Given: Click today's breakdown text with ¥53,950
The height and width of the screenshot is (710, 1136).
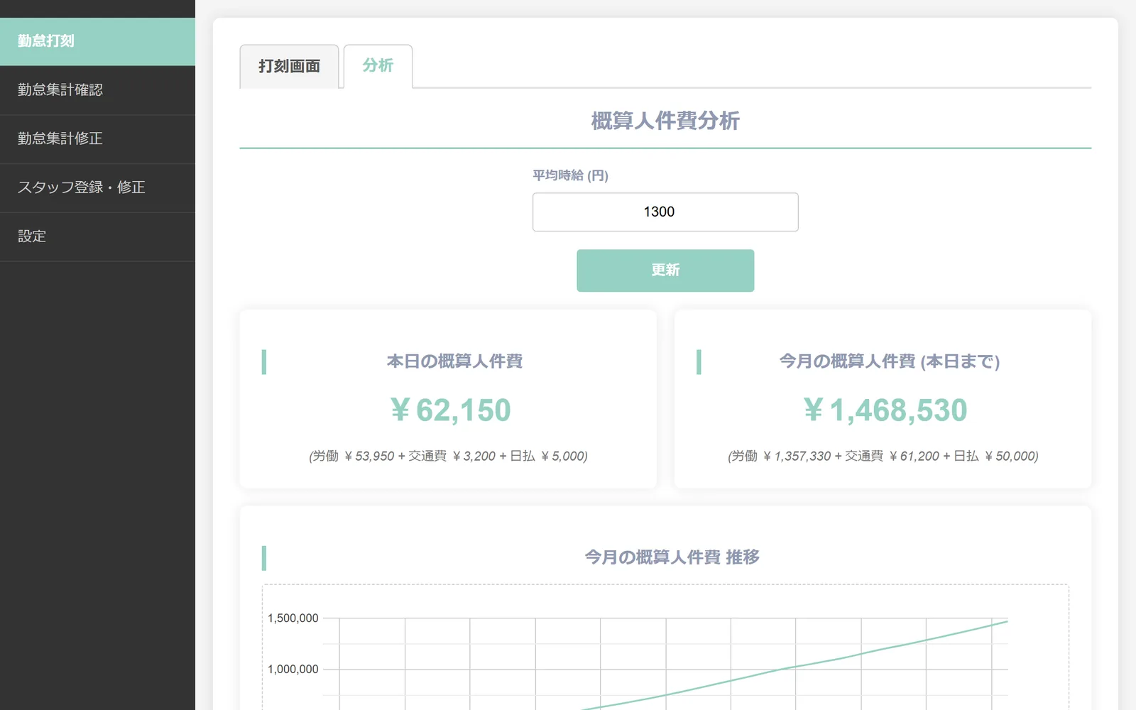Looking at the screenshot, I should tap(448, 456).
